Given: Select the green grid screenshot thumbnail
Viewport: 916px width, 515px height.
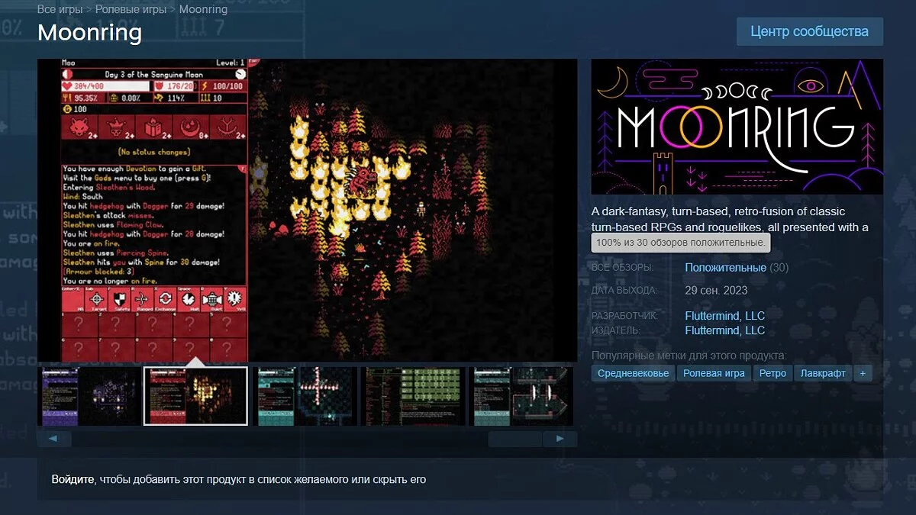Looking at the screenshot, I should (x=413, y=396).
